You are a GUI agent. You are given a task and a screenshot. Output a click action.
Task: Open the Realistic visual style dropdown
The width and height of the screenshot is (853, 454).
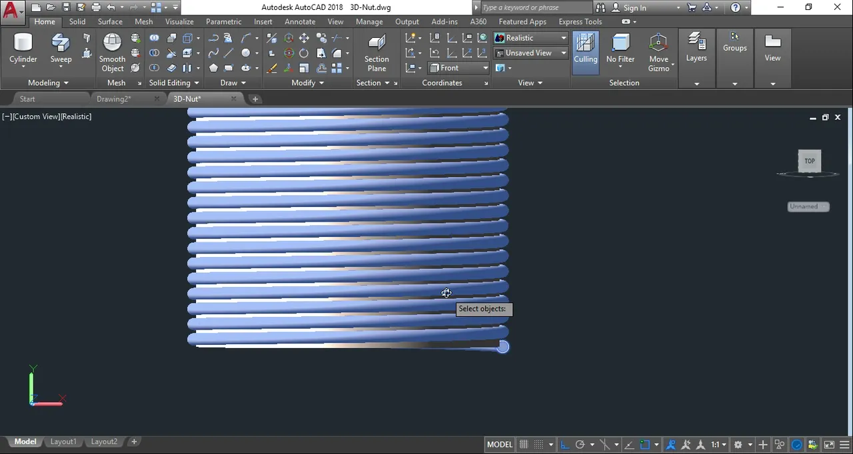tap(530, 38)
